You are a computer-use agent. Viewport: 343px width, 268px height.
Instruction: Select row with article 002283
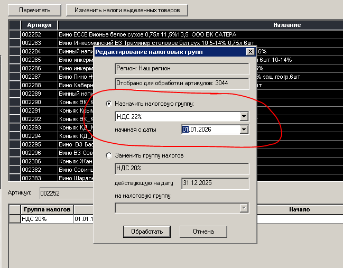coord(39,43)
